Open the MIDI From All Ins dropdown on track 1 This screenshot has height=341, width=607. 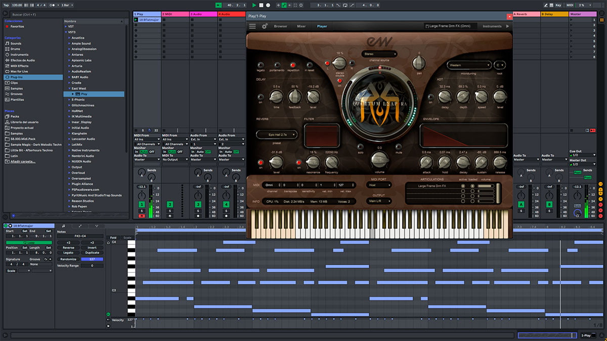147,139
